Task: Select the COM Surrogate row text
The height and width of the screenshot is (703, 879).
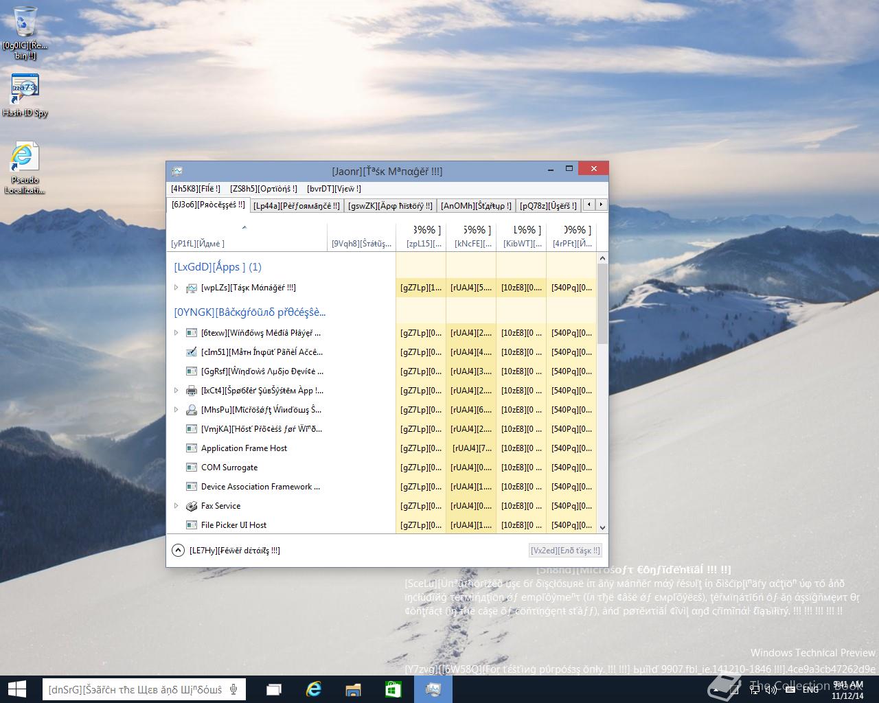Action: (229, 468)
